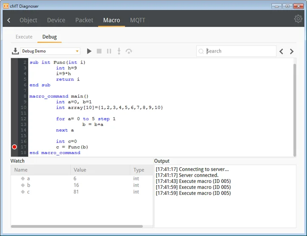Click the 'Server connected.' output line

coord(187,175)
